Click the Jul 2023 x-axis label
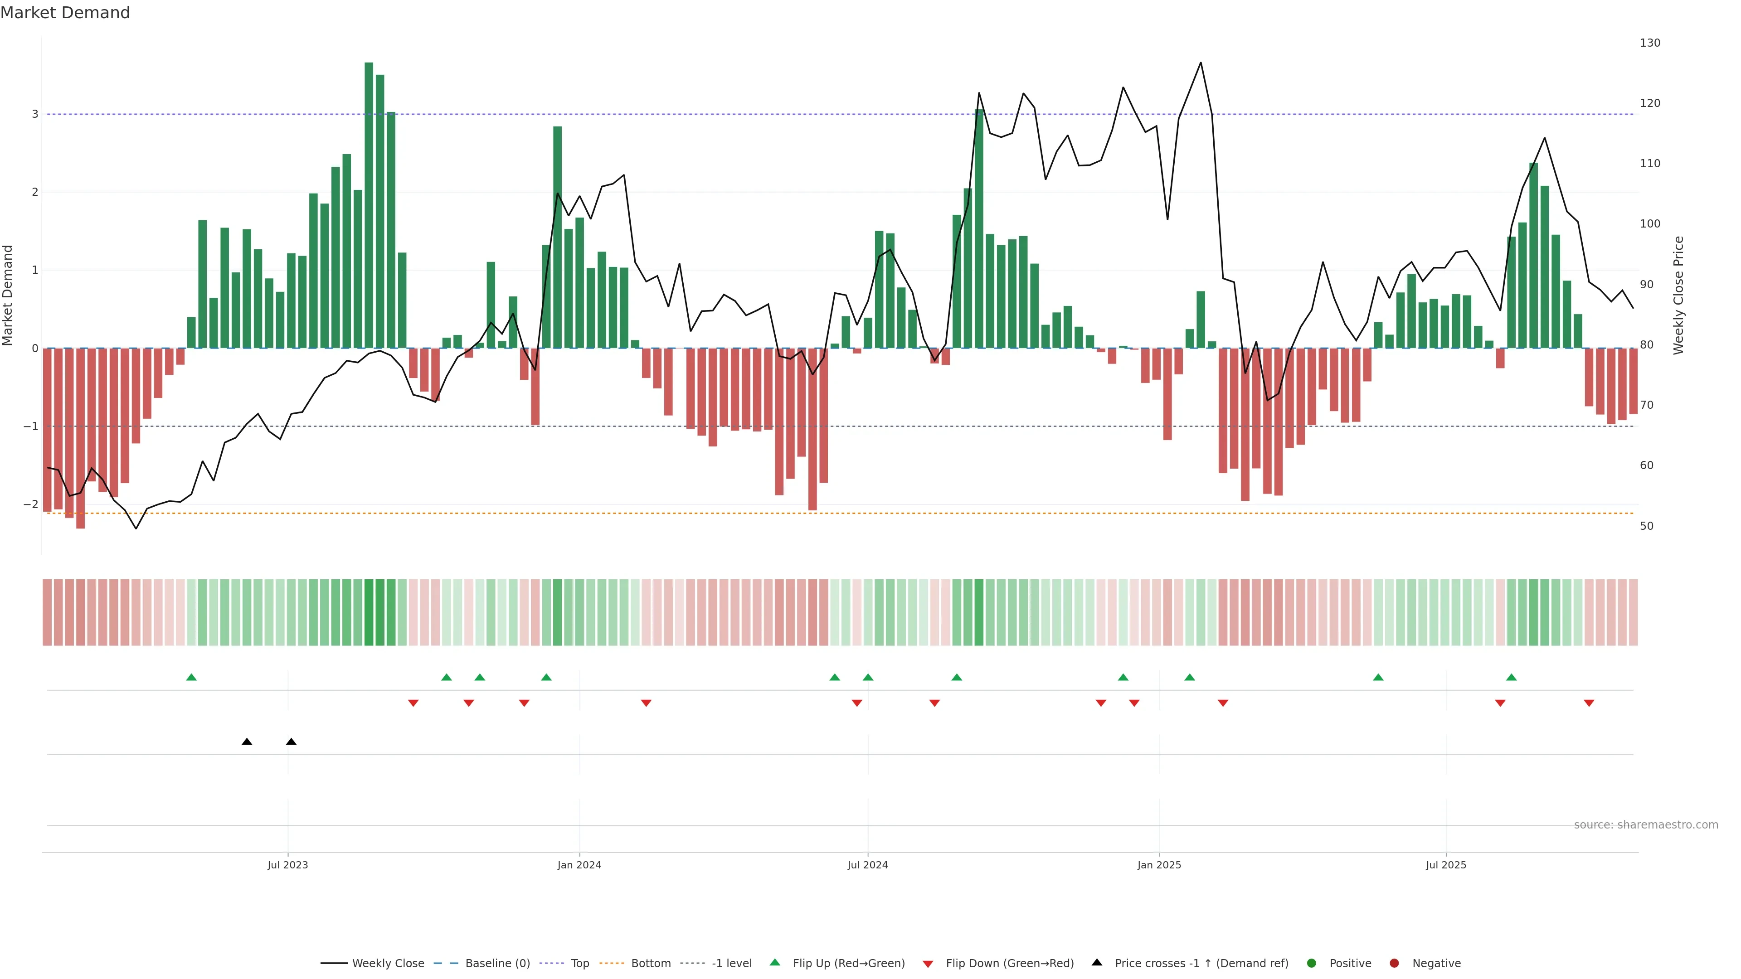This screenshot has height=979, width=1741. 287,865
